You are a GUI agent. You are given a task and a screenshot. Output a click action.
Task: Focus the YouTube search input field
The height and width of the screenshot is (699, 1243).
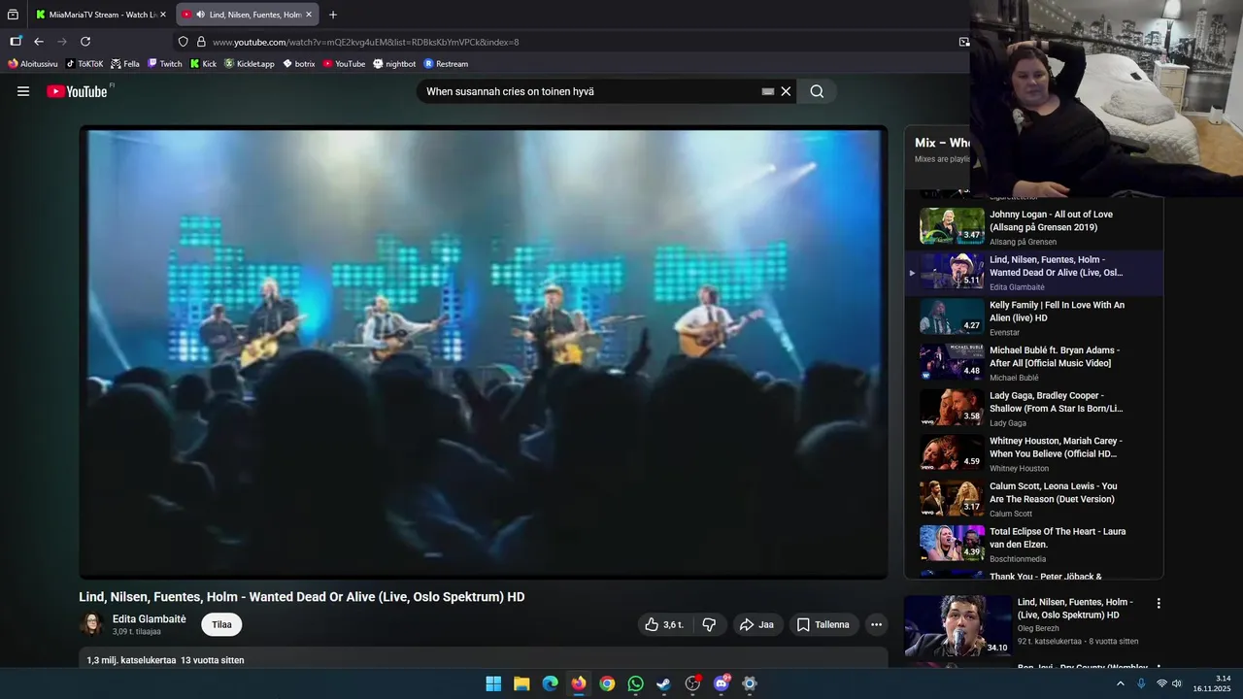588,91
